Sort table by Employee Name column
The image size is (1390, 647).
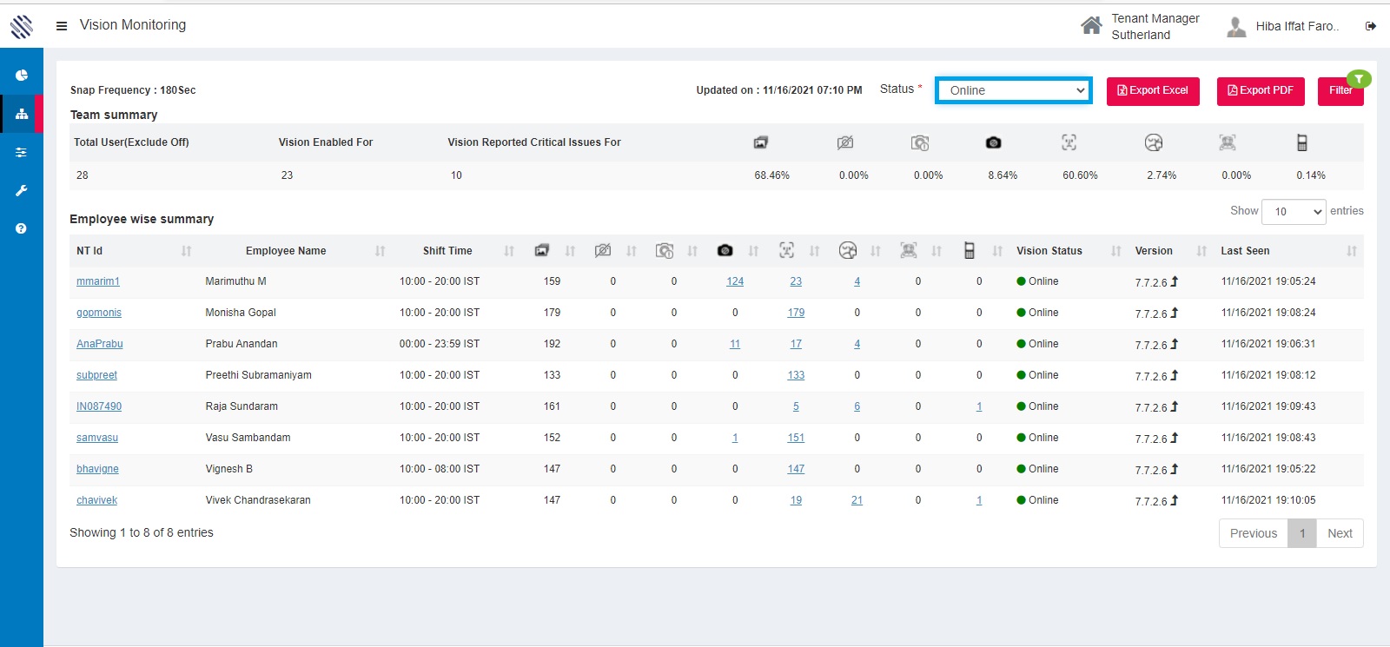pyautogui.click(x=286, y=251)
